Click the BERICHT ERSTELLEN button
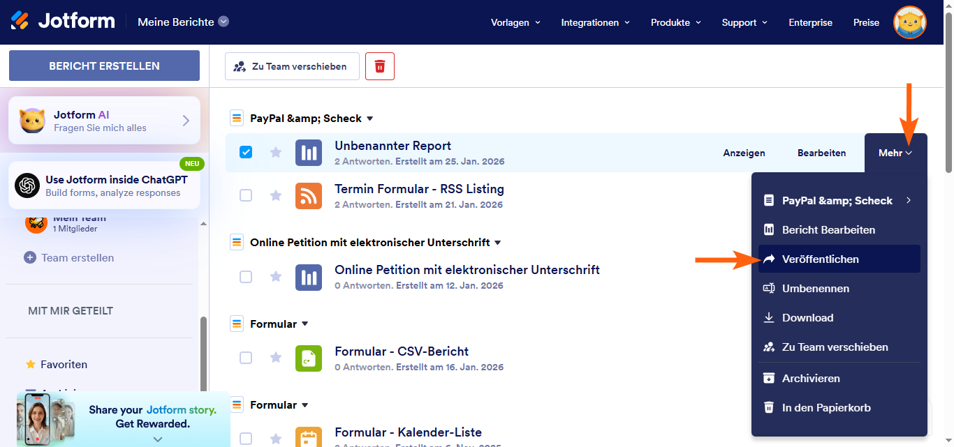 pos(104,66)
